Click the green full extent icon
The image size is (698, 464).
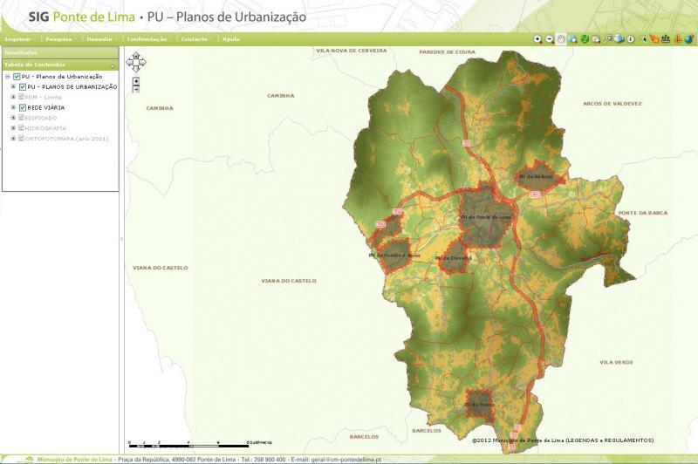(x=585, y=39)
